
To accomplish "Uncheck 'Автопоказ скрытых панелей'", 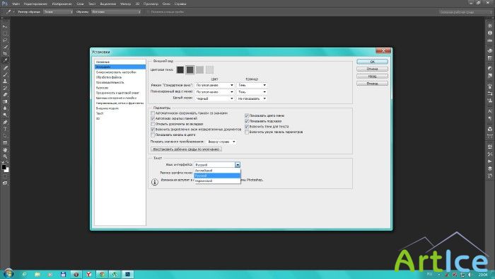I will (153, 118).
